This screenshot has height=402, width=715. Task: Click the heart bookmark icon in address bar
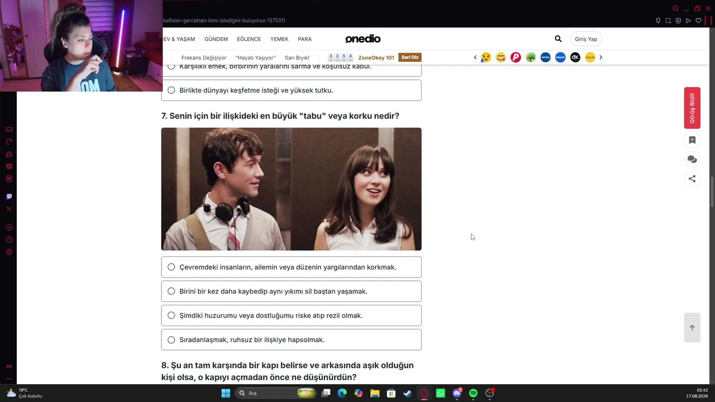coord(698,21)
